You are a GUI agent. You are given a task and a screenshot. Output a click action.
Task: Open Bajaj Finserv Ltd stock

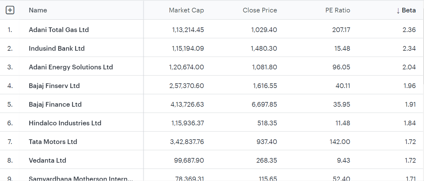coord(54,86)
